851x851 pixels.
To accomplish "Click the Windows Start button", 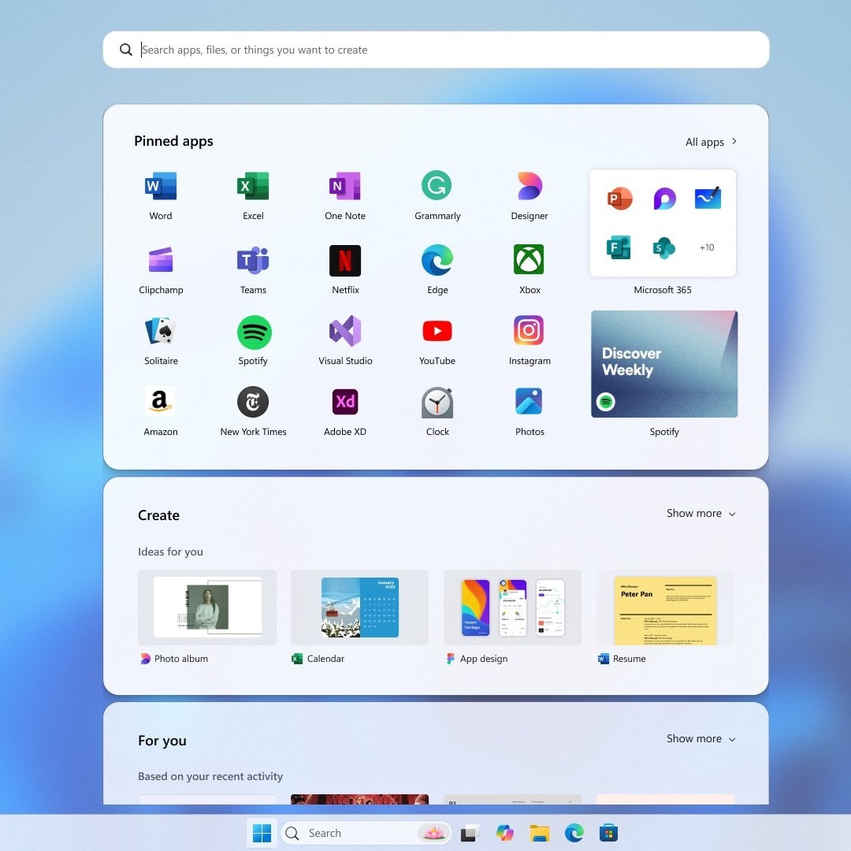I will pyautogui.click(x=262, y=833).
